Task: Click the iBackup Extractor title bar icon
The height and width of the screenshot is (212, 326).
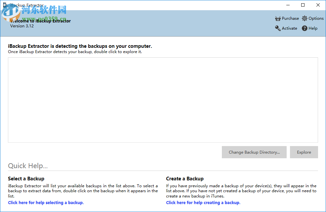Action: coord(5,5)
